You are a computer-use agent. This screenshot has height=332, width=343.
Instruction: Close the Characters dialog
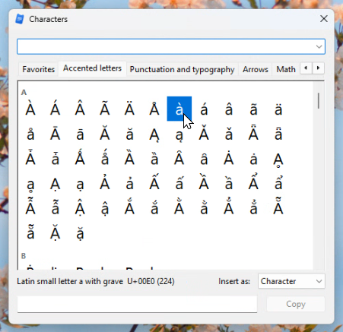324,18
